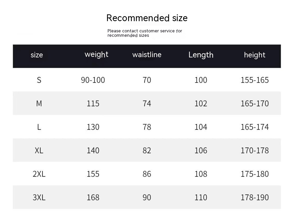Select the Length value 104

coord(201,127)
